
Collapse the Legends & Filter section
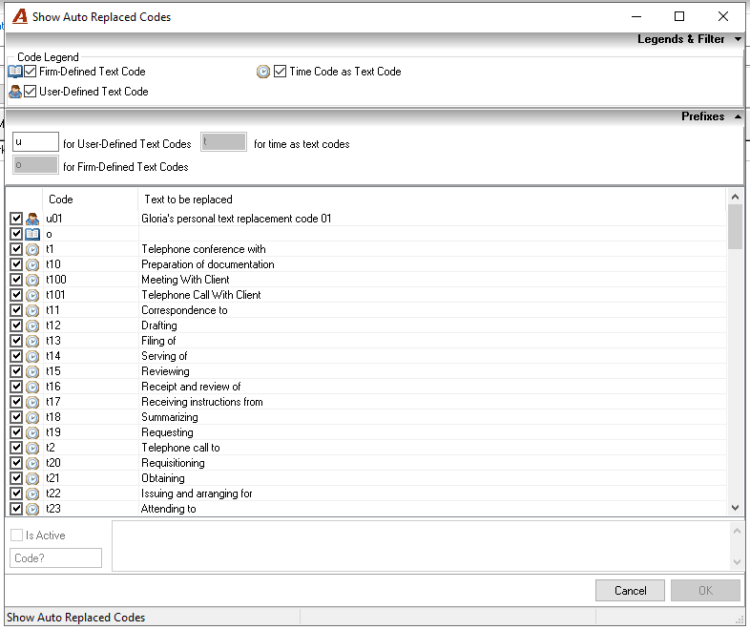(738, 39)
